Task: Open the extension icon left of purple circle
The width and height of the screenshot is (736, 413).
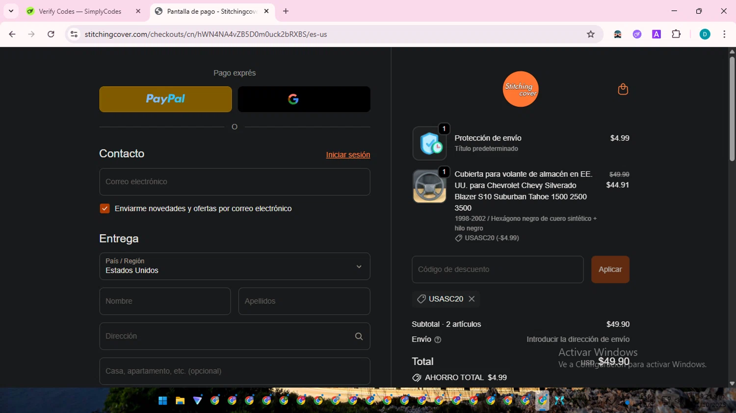Action: point(618,34)
